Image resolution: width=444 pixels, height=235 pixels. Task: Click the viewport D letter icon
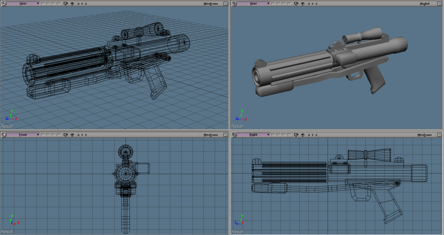(x=234, y=135)
